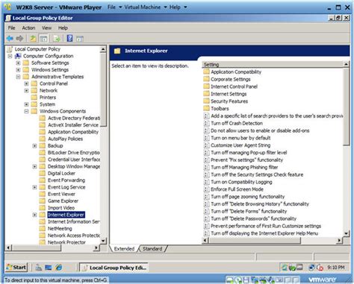Expand the Backup tree node
354x284 pixels.
[34, 145]
